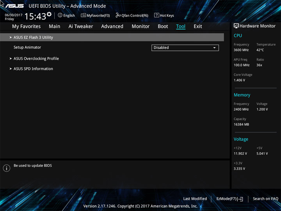Click the Setup Animator dropdown arrow

[x=214, y=48]
